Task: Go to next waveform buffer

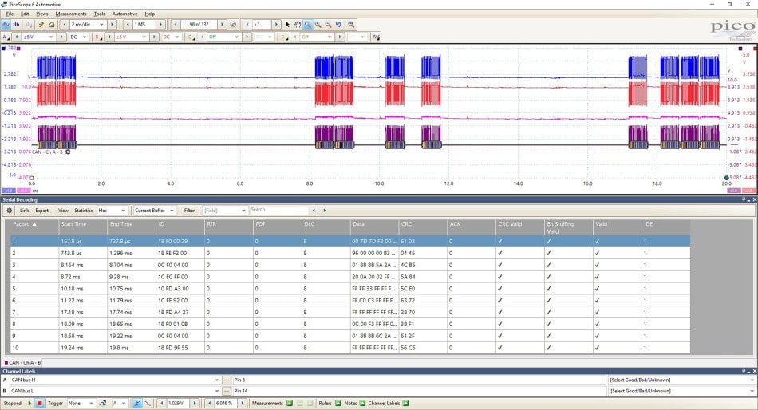Action: 222,24
